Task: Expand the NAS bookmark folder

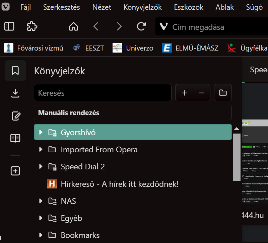Action: [41, 201]
